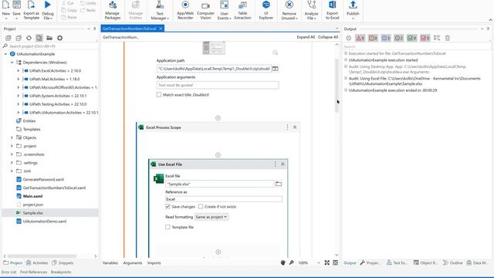Enable Create if not exists checkbox
Viewport: 494px width, 278px height.
[201, 206]
